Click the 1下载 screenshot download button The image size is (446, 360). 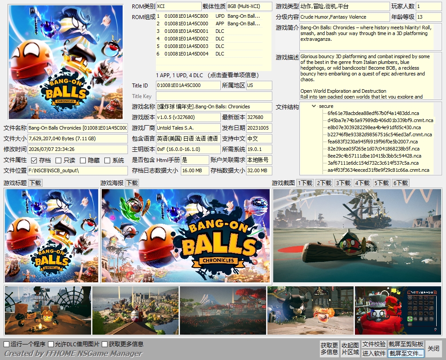point(305,183)
